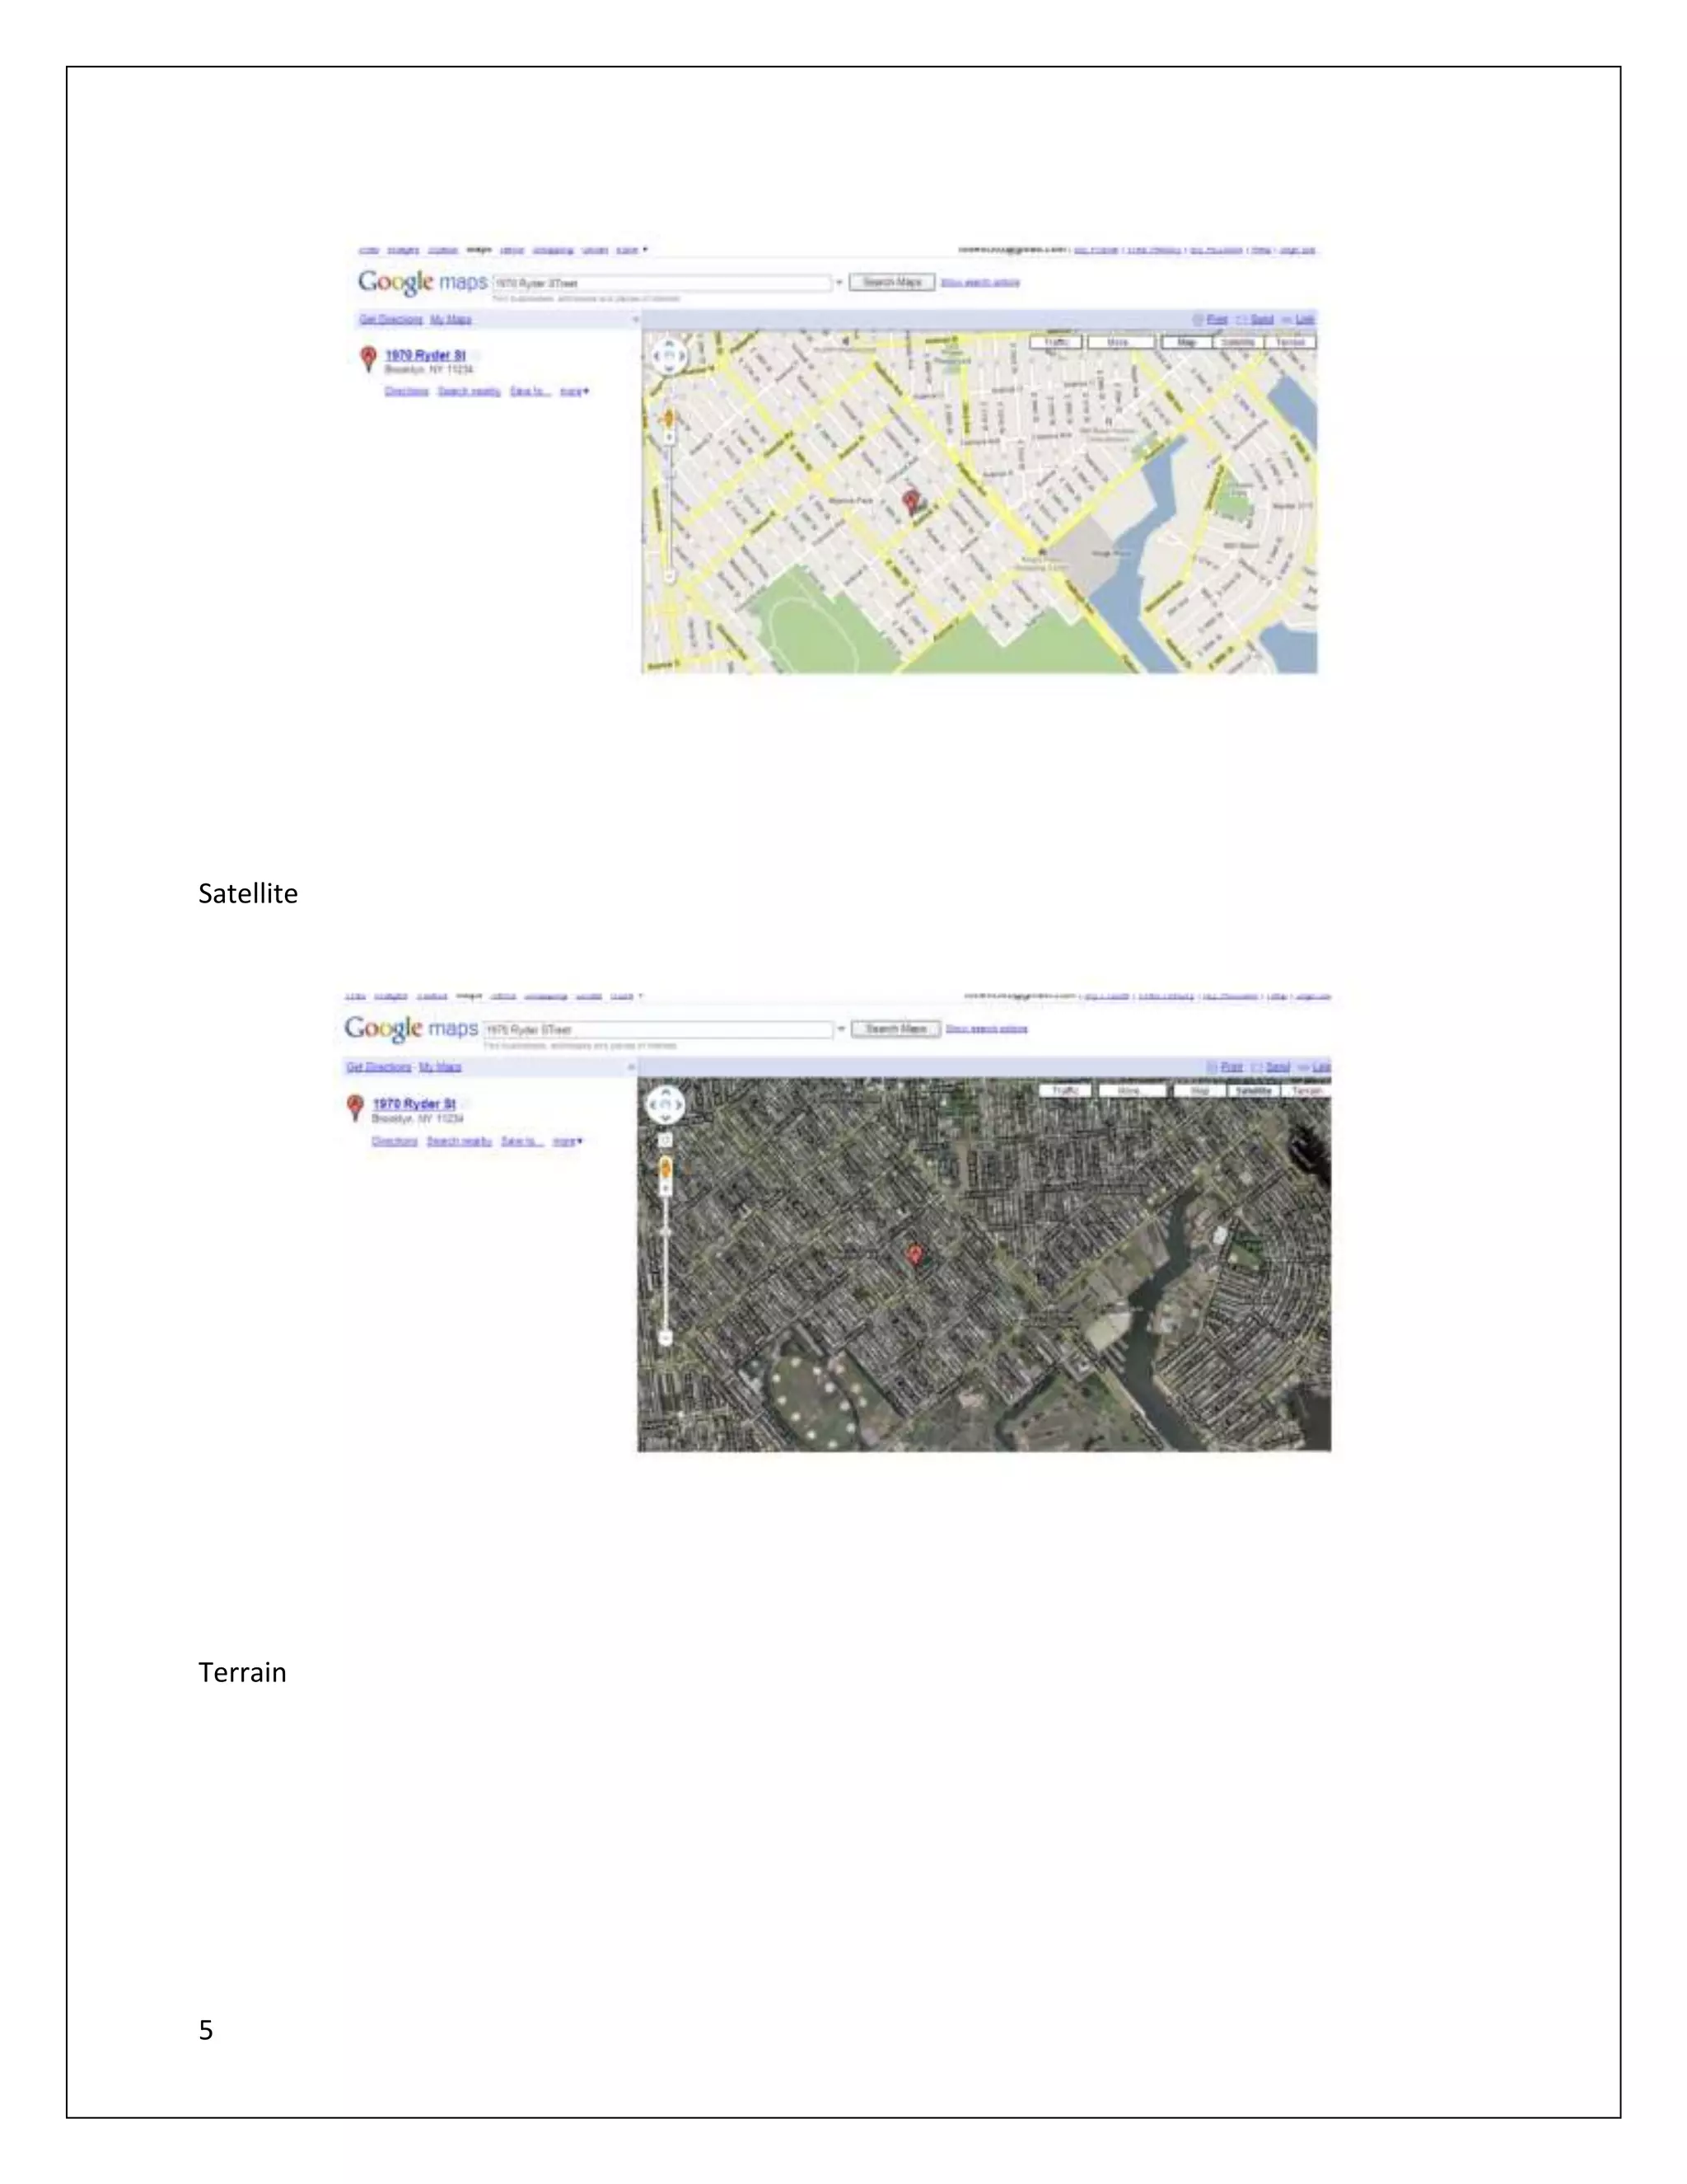1687x2184 pixels.
Task: Open the More layers button on the street map
Action: point(1120,342)
